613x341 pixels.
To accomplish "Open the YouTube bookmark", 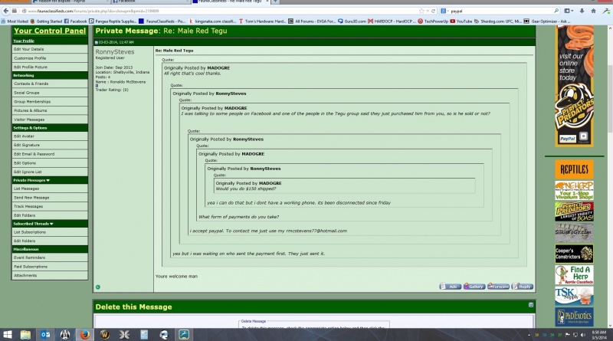I will click(461, 21).
